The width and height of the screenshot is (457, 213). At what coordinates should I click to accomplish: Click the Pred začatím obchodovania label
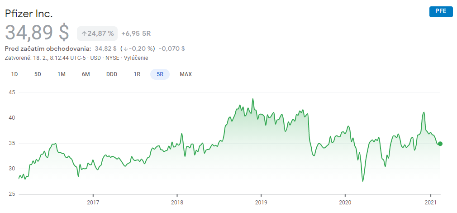tap(48, 48)
